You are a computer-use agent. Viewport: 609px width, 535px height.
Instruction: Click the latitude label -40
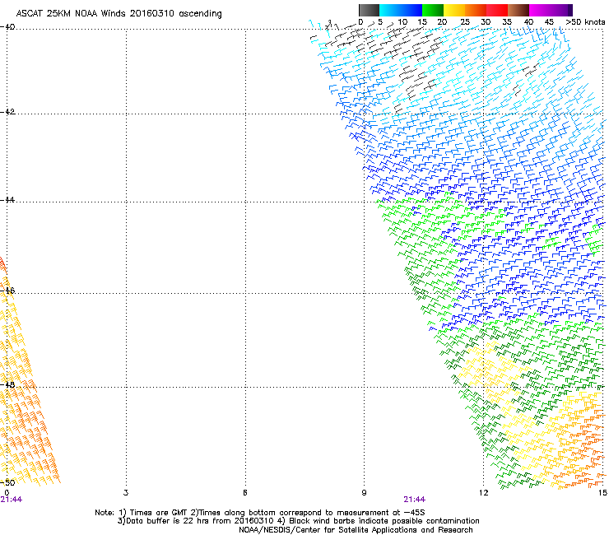(x=8, y=27)
